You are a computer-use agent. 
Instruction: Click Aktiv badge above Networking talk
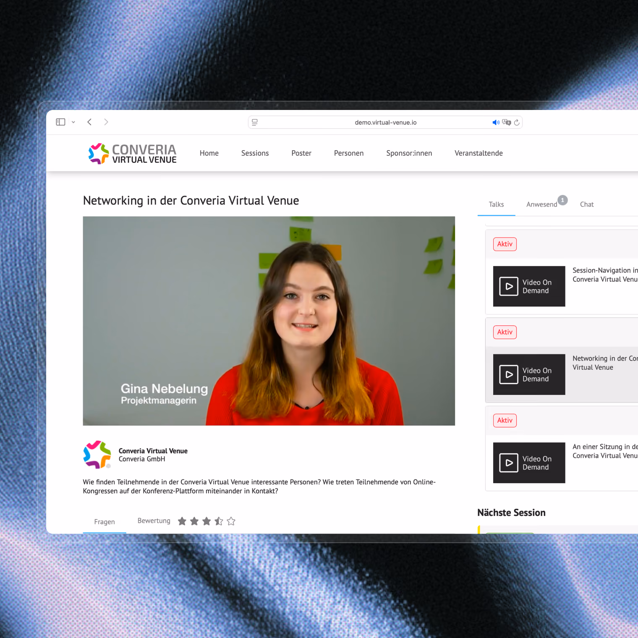[505, 332]
